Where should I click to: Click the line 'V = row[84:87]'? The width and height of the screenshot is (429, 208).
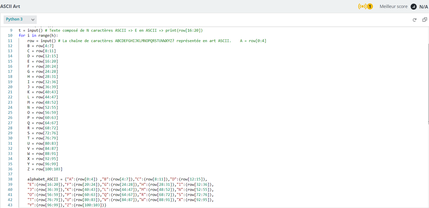point(43,148)
